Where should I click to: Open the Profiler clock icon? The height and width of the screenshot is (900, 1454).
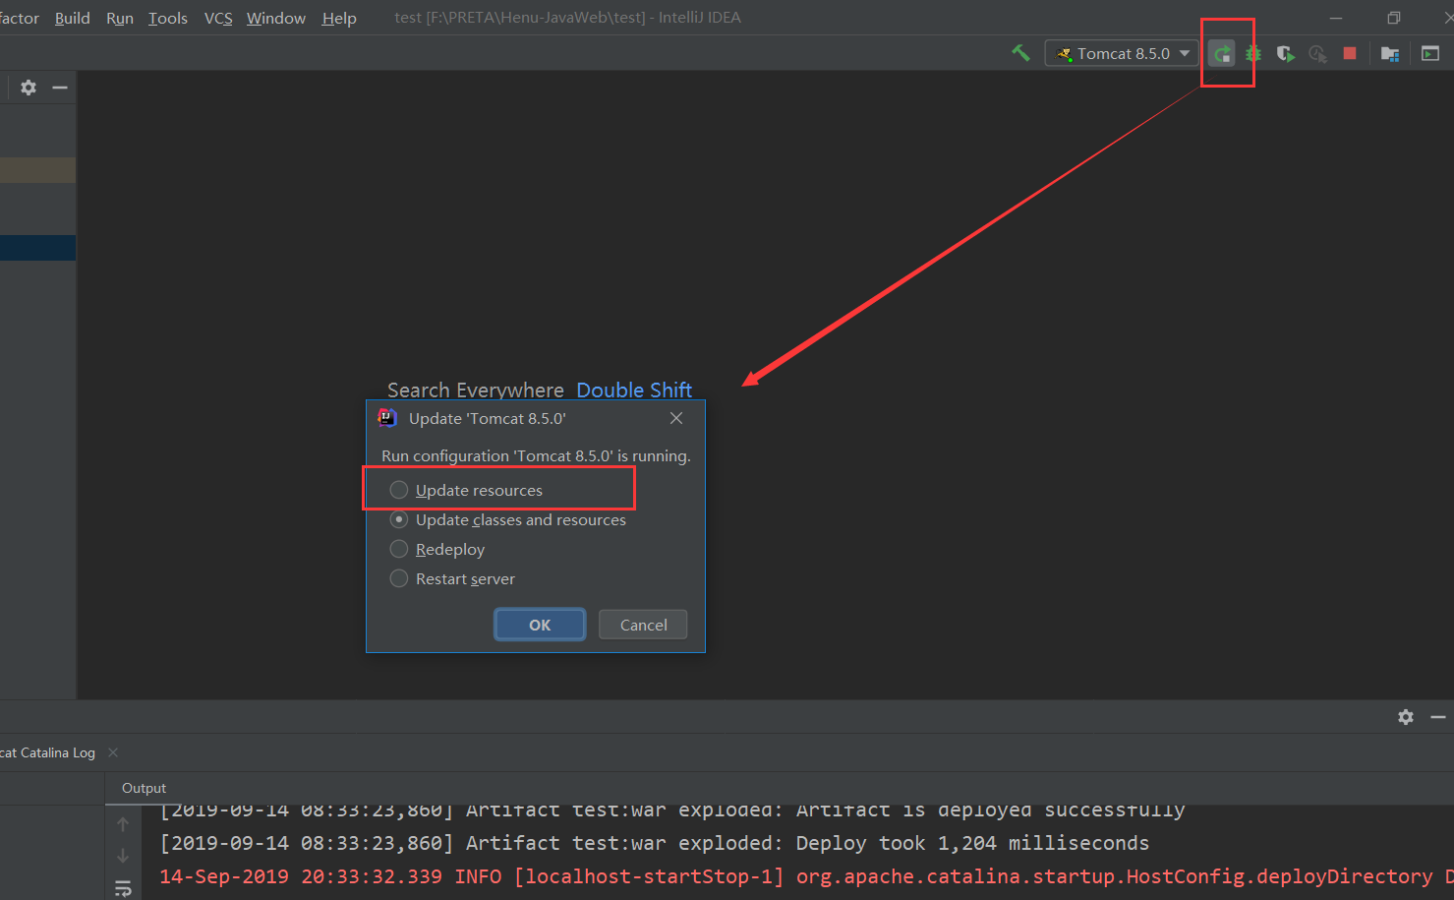pyautogui.click(x=1317, y=54)
